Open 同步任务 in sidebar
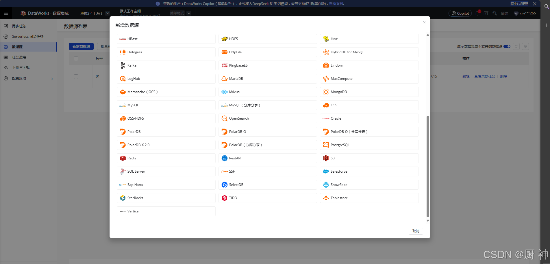 point(28,26)
